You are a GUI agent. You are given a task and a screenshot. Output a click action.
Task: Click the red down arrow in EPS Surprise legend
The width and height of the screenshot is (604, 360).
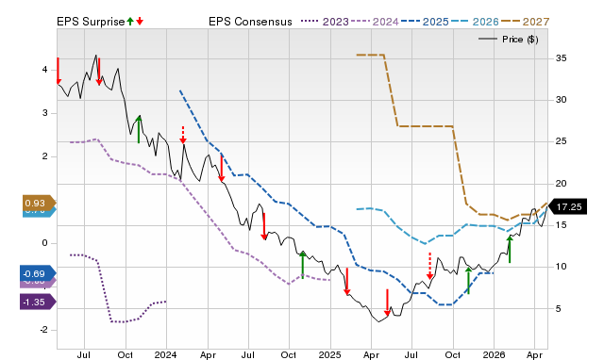140,22
